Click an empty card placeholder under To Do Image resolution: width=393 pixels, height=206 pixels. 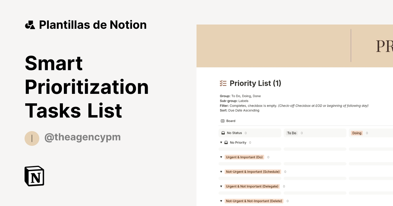tap(315, 149)
